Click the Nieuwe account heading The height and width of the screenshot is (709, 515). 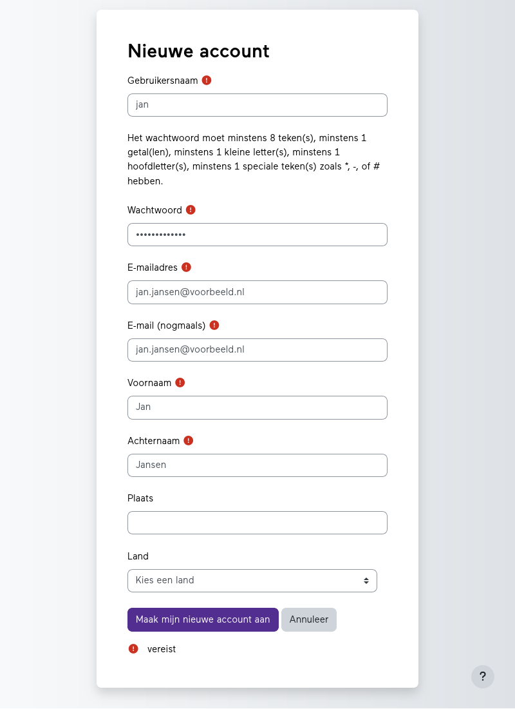click(198, 51)
